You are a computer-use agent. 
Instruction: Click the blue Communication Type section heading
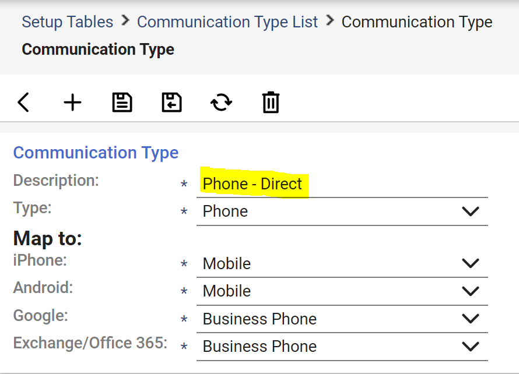click(96, 153)
